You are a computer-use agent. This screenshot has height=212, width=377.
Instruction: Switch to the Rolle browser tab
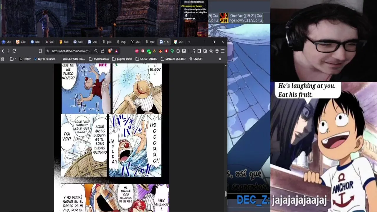[65, 42]
